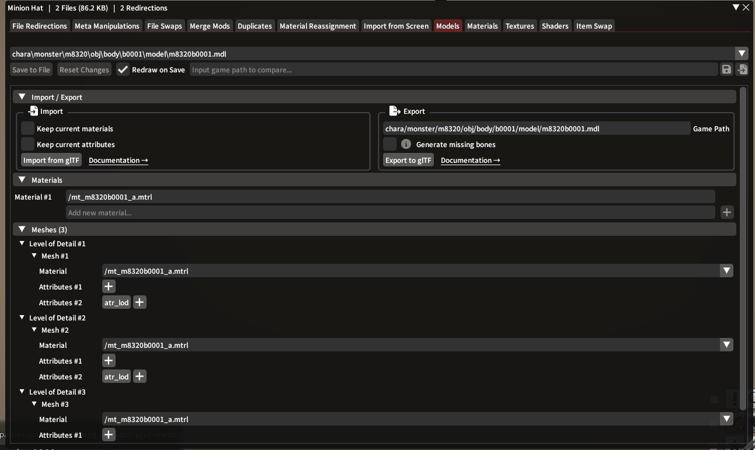Add an attribute to Mesh #2 Attributes #1
Viewport: 755px width, 450px height.
[x=109, y=361]
